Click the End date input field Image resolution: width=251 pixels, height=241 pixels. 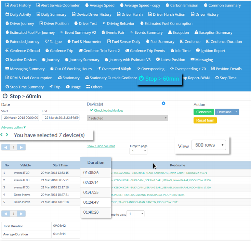(61, 118)
